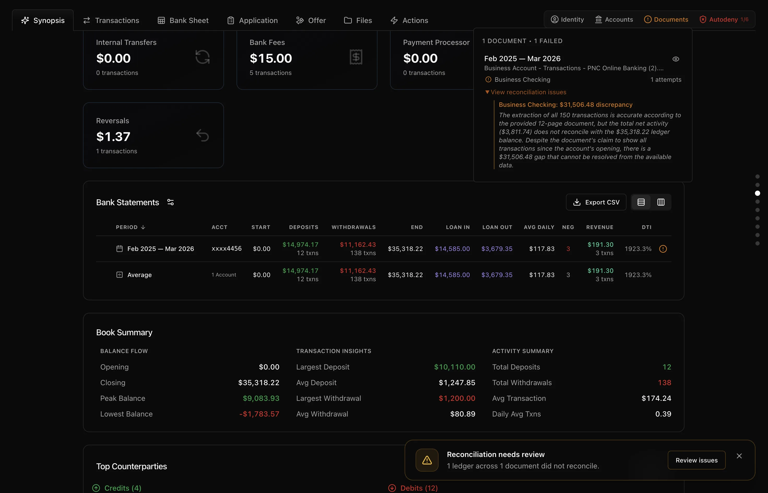
Task: Preview the failed document with eye icon
Action: 676,59
